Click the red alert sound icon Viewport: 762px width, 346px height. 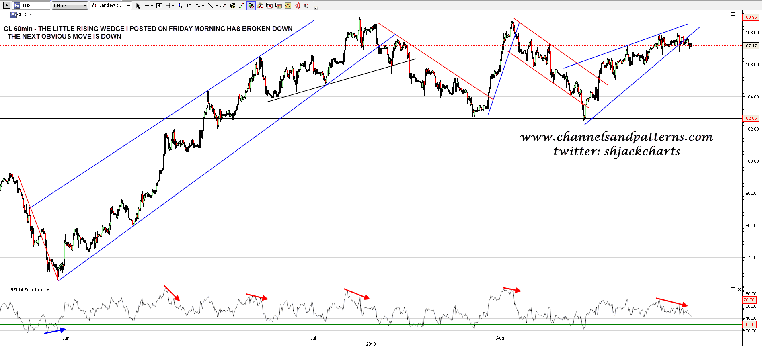pos(297,6)
